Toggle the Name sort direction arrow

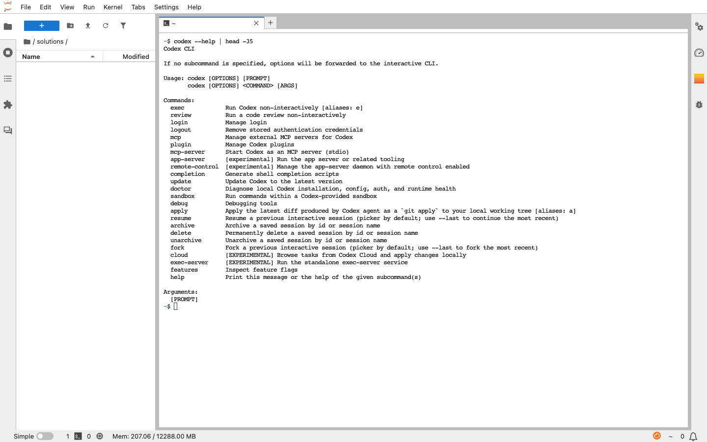[x=92, y=56]
